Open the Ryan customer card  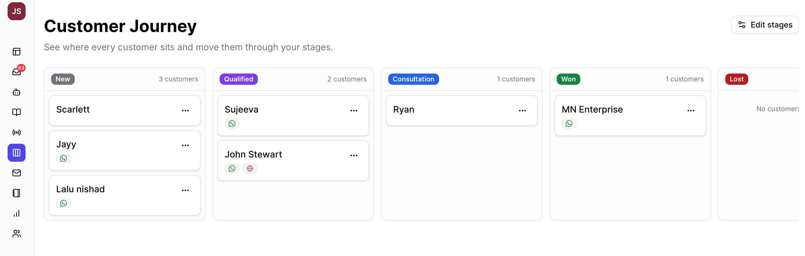461,111
